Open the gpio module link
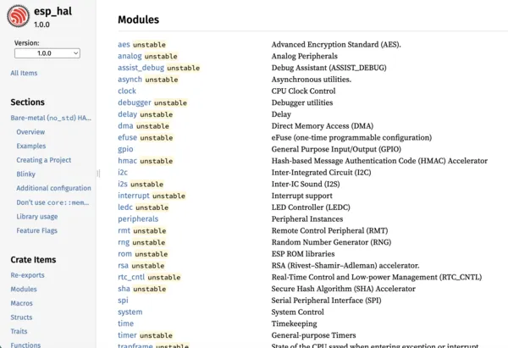This screenshot has height=348, width=508. point(125,149)
